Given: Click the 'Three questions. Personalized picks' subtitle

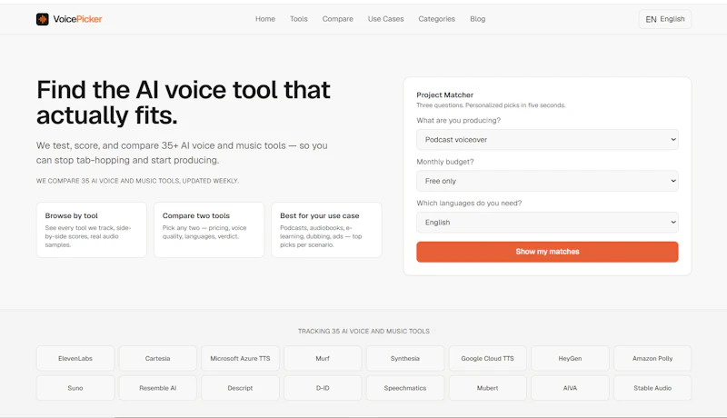Looking at the screenshot, I should click(x=491, y=105).
